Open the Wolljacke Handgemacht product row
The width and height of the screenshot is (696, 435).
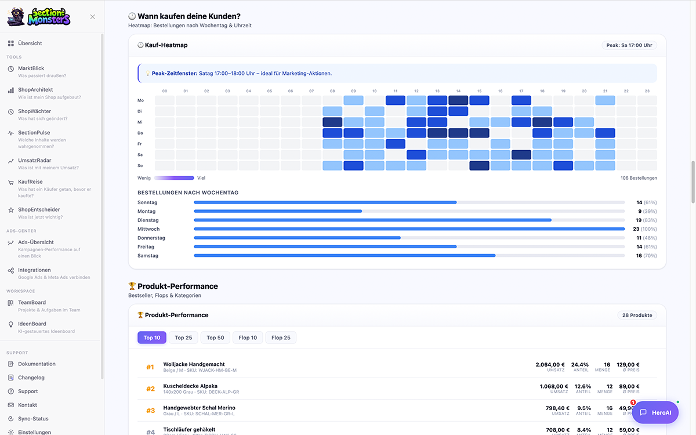(x=397, y=367)
